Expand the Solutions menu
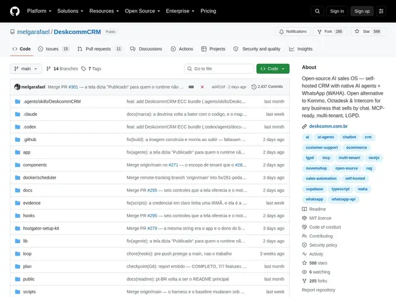 [x=70, y=11]
